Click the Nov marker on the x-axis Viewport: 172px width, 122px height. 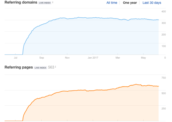coord(67,57)
